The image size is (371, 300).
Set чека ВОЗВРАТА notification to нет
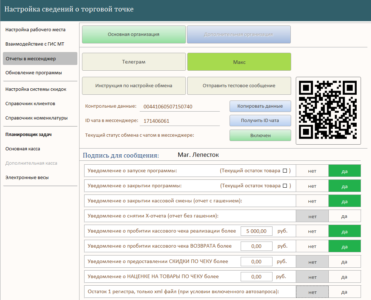tap(312, 246)
